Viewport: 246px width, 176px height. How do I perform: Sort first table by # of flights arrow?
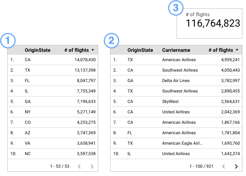(x=93, y=50)
